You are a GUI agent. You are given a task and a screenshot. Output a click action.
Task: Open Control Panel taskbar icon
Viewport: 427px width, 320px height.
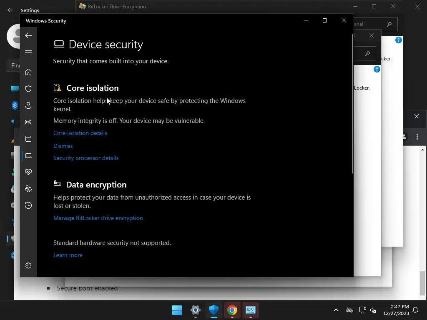pos(251,310)
